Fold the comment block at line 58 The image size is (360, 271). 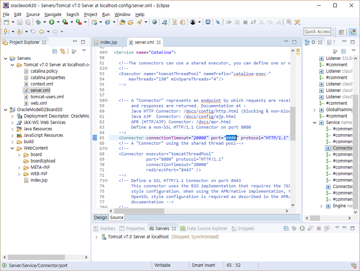pyautogui.click(x=106, y=100)
